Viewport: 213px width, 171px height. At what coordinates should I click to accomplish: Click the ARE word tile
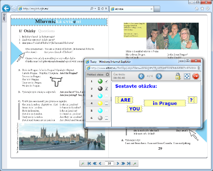pos(124,100)
